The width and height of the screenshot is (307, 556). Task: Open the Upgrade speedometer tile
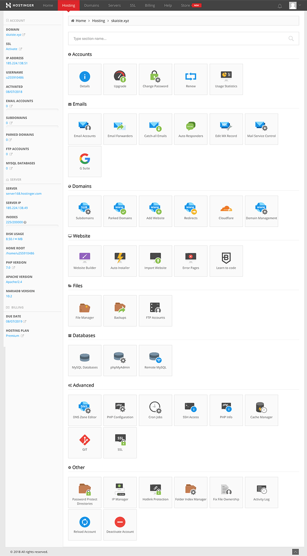[x=120, y=79]
